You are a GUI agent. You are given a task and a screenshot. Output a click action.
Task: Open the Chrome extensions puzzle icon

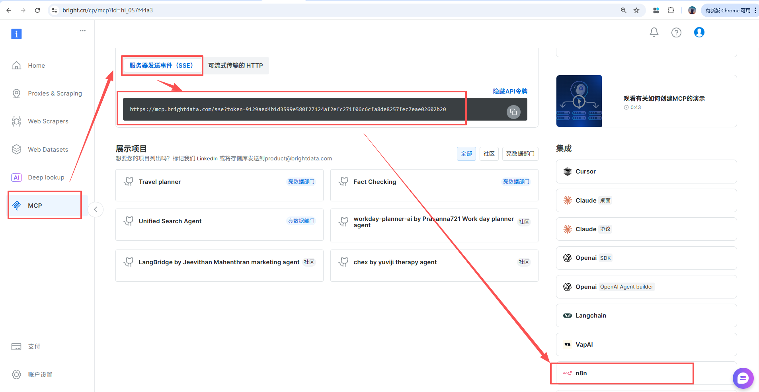point(671,10)
